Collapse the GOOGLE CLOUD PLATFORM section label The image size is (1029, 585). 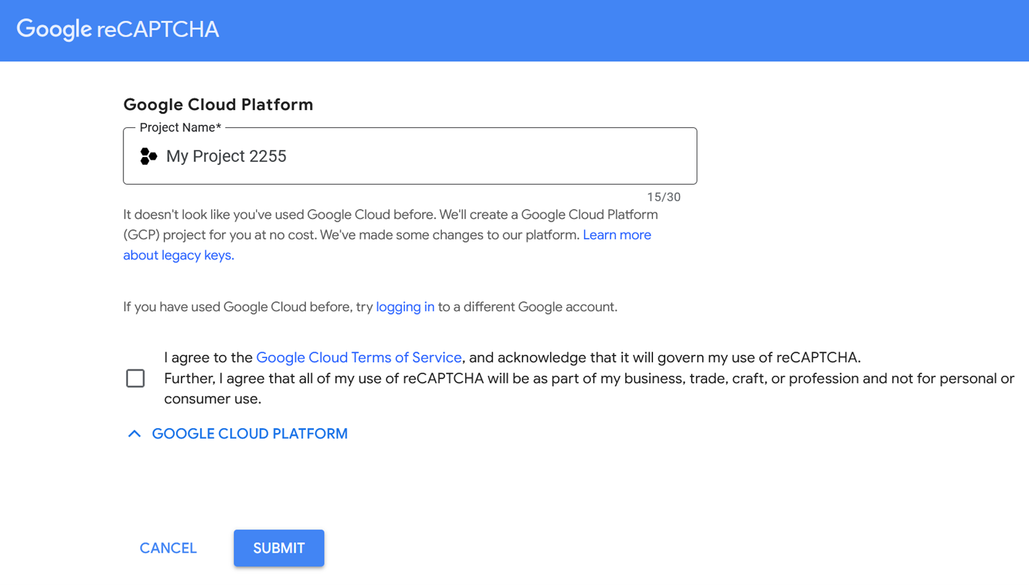[x=249, y=434]
